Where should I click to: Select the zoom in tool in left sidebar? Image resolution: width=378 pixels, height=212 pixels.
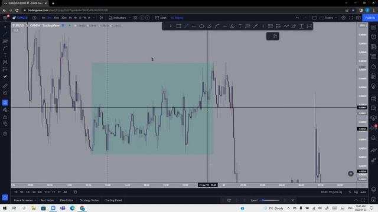click(5, 93)
